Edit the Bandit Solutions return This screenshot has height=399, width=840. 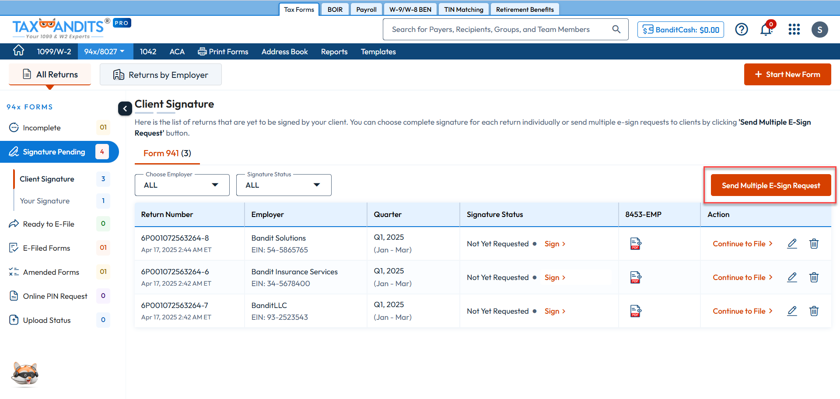click(792, 244)
